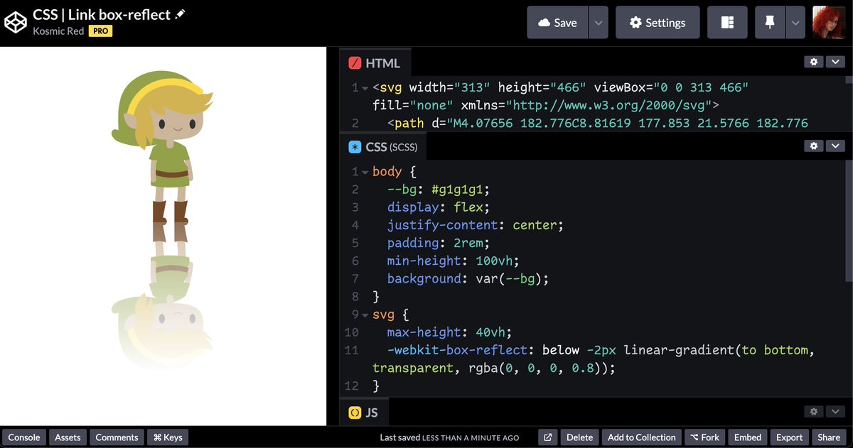Show keyboard shortcuts with Keys button

(168, 437)
